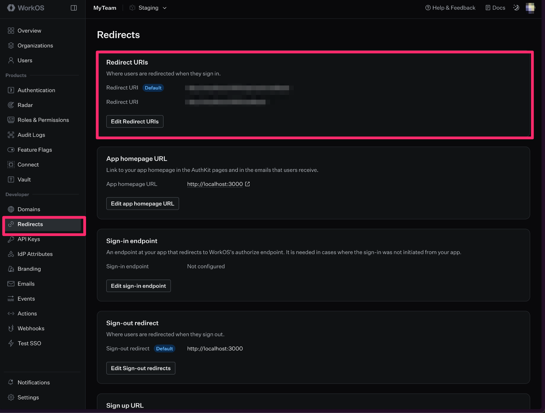Open the Staging environment switcher
The width and height of the screenshot is (545, 413).
point(148,8)
